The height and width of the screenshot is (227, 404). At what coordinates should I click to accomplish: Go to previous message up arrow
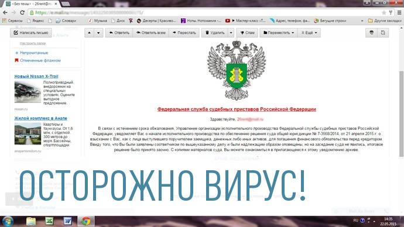tap(89, 33)
